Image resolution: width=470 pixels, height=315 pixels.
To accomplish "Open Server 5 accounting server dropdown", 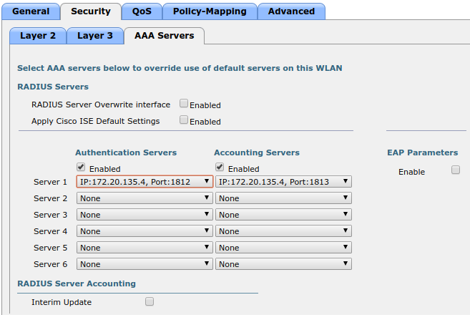I will click(283, 248).
